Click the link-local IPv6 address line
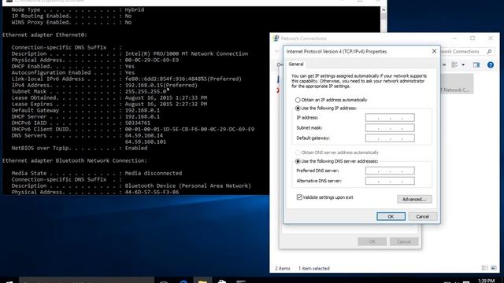 tap(126, 79)
